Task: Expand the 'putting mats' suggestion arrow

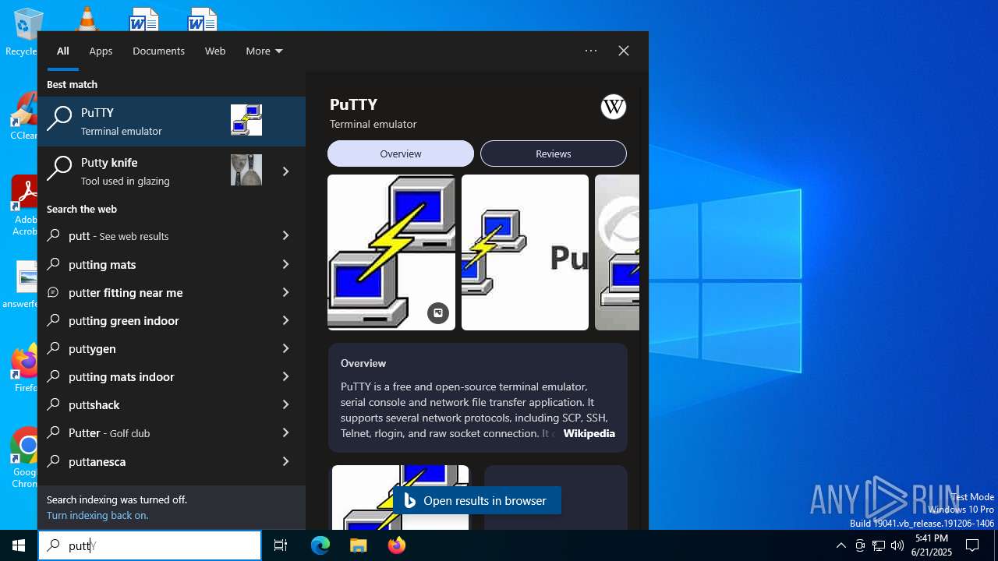Action: pyautogui.click(x=285, y=264)
